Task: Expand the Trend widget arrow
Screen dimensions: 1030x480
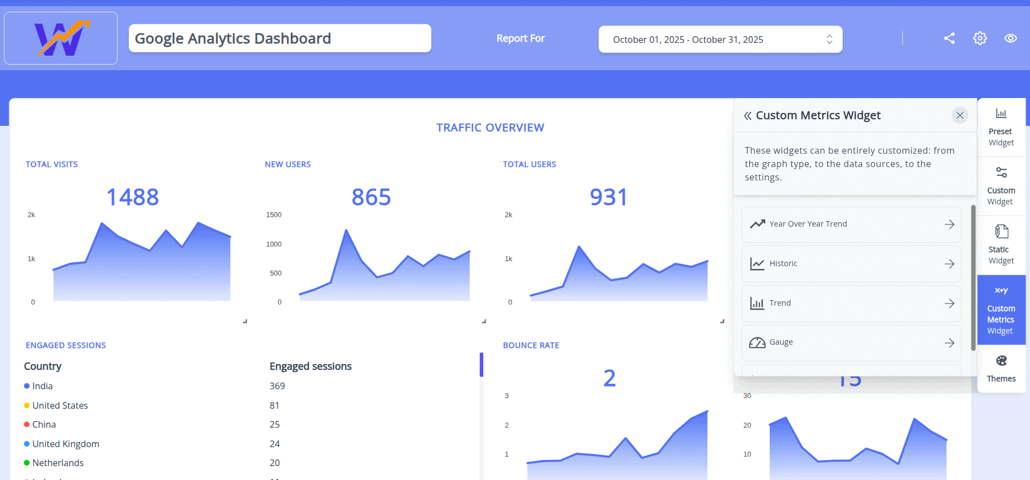Action: tap(949, 303)
